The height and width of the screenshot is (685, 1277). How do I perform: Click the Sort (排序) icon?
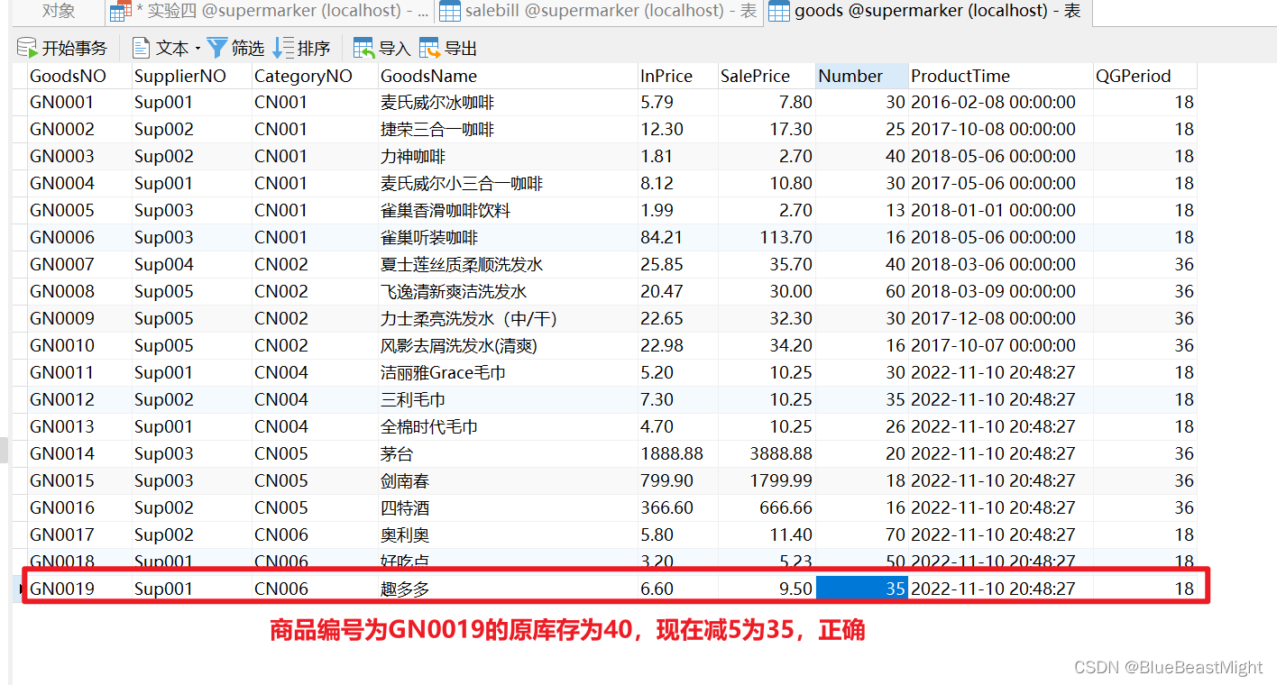point(283,48)
